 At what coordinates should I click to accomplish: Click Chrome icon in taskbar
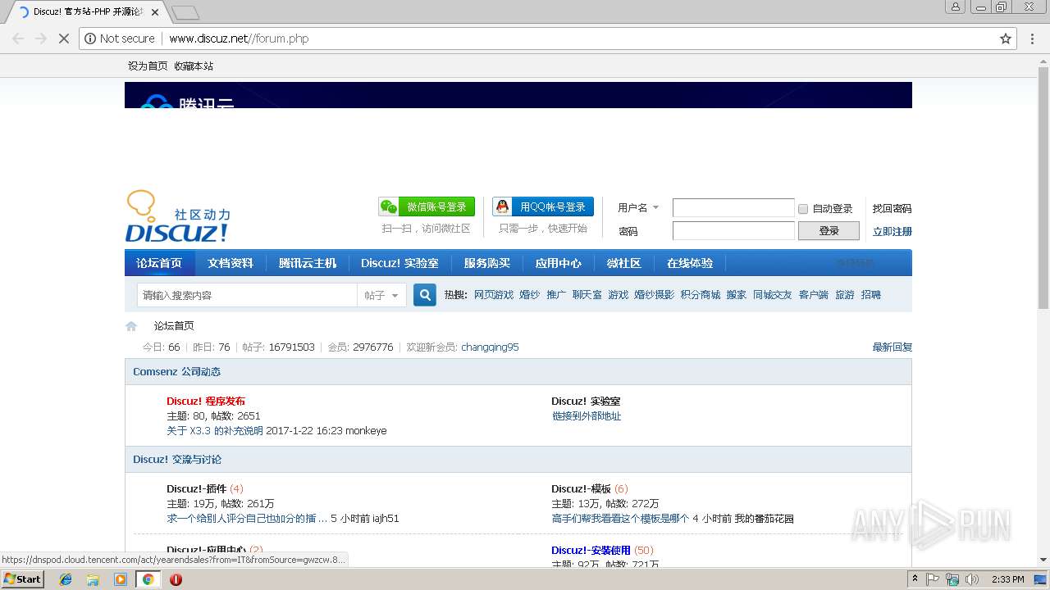(148, 579)
